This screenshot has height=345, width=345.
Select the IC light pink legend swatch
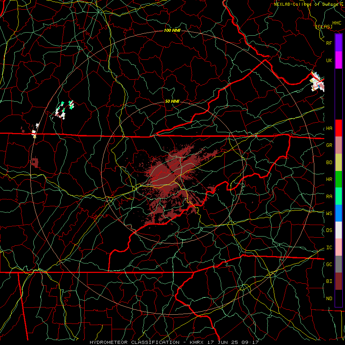[338, 247]
